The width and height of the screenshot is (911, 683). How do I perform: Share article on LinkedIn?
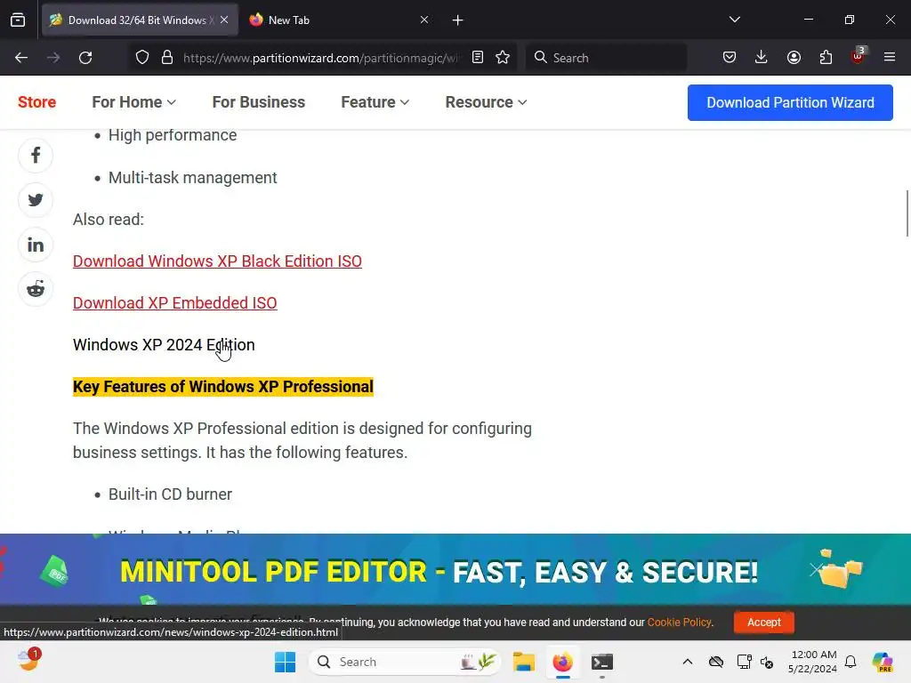tap(36, 245)
